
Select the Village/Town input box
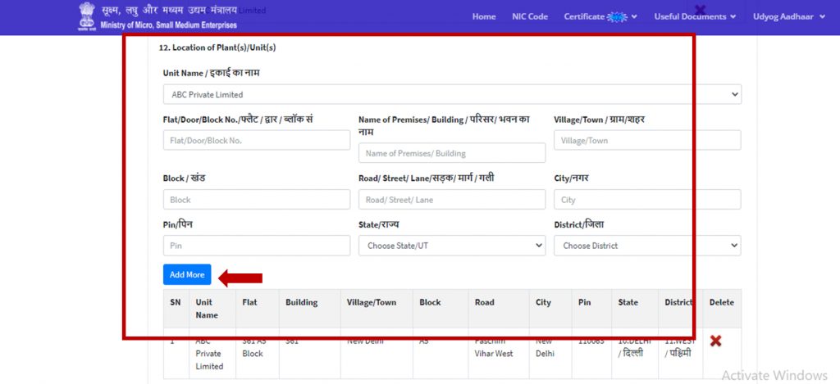(646, 140)
